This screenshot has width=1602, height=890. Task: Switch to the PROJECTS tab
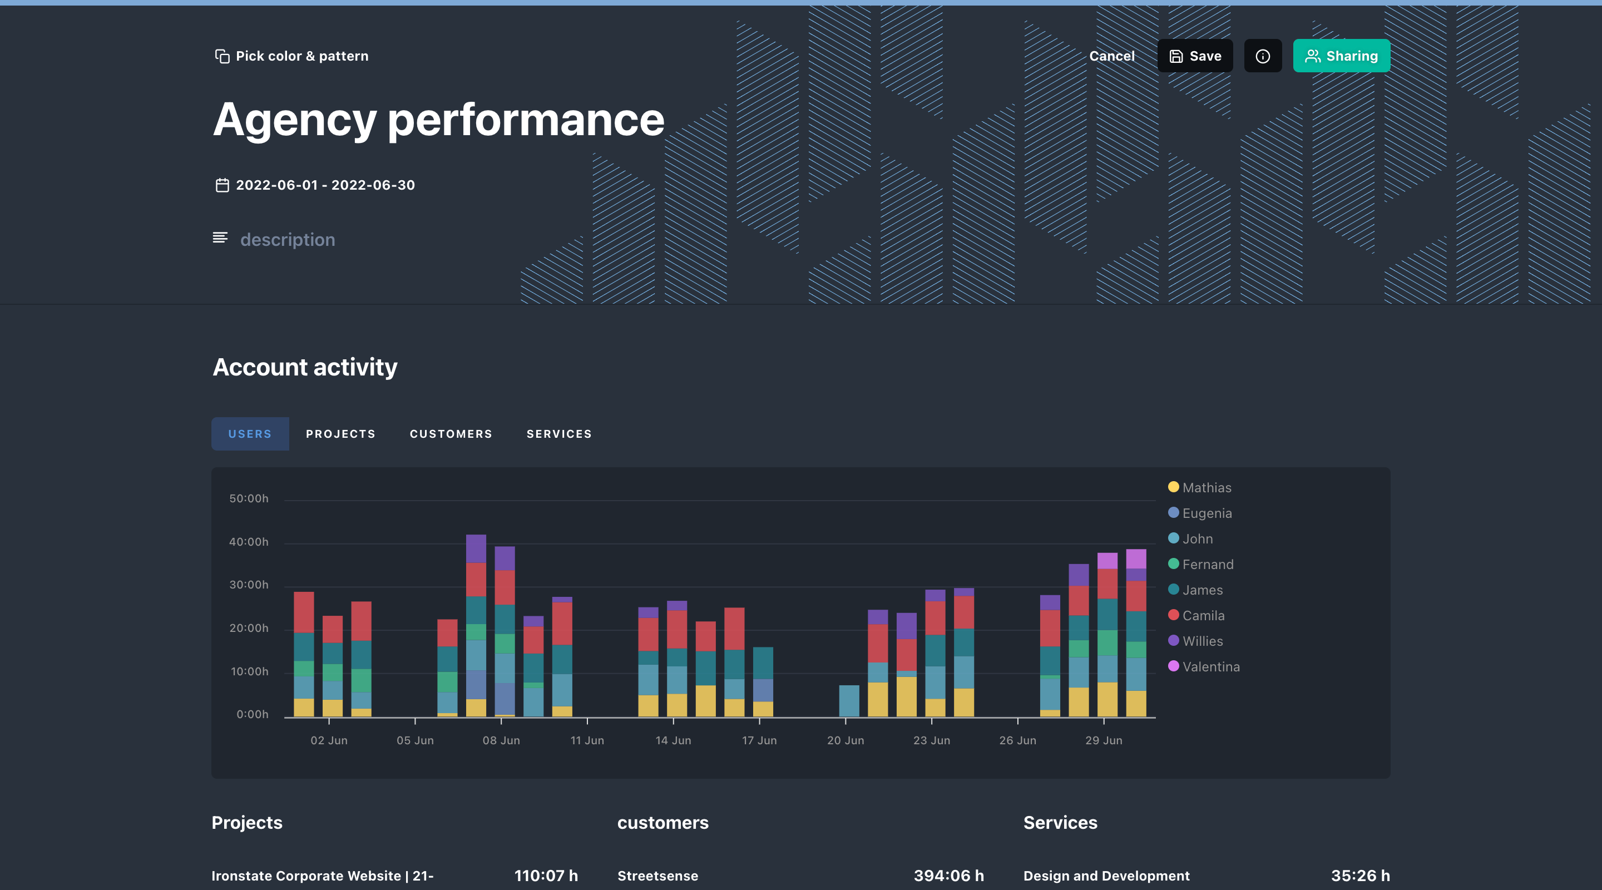[340, 433]
